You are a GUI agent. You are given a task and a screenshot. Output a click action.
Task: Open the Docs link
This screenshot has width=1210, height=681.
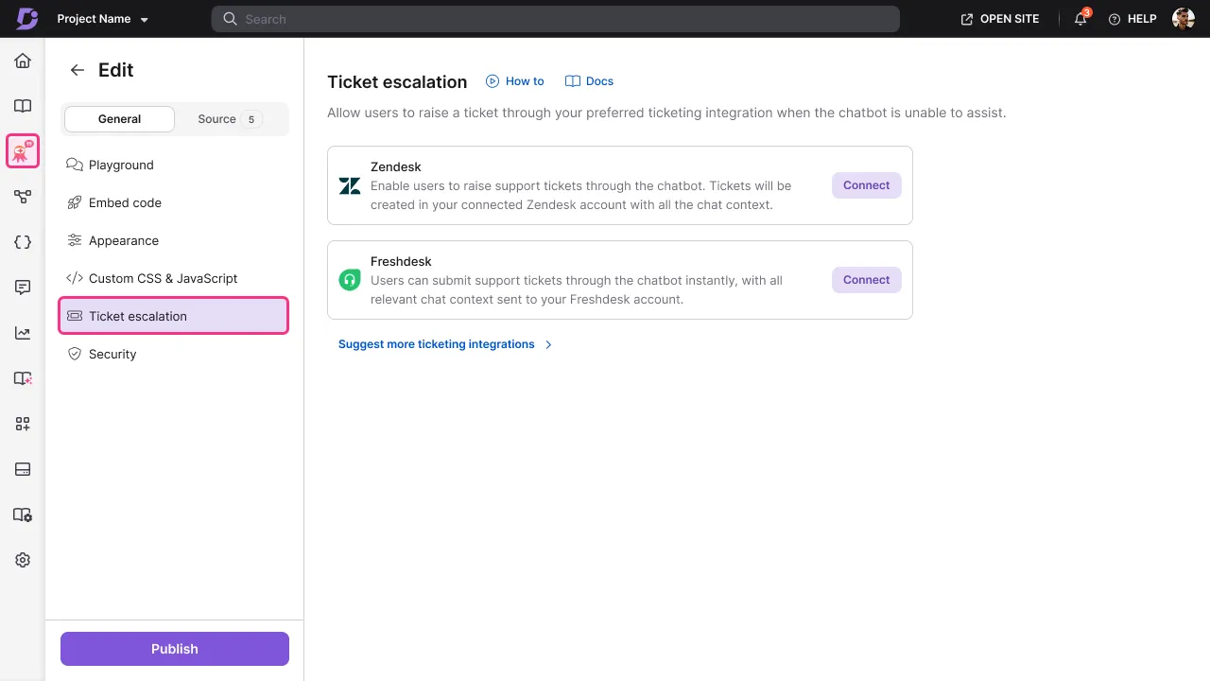[x=589, y=81]
